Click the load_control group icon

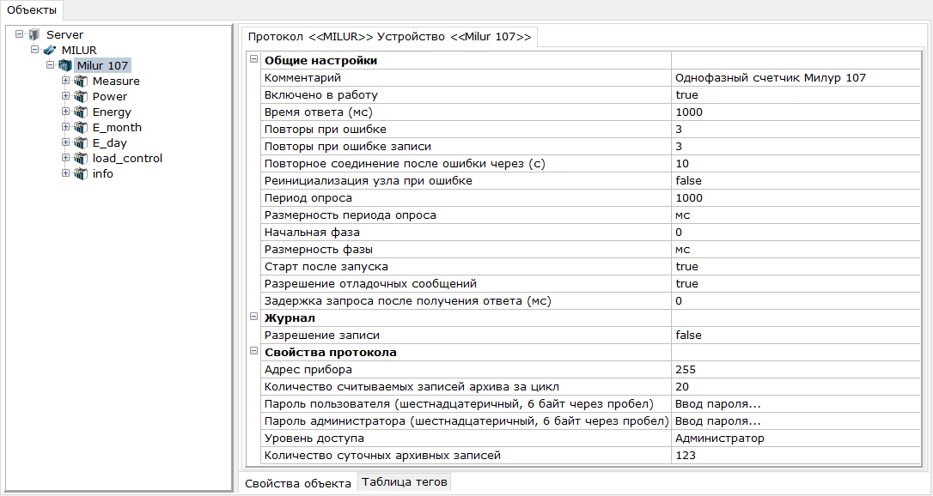(81, 158)
